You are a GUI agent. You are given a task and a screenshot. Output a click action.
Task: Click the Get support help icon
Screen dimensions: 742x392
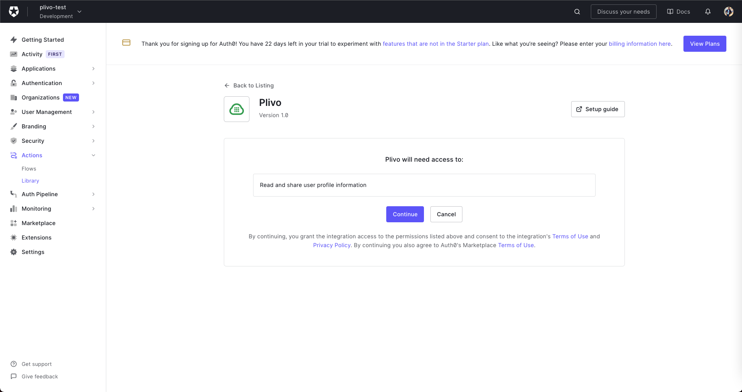click(x=14, y=364)
